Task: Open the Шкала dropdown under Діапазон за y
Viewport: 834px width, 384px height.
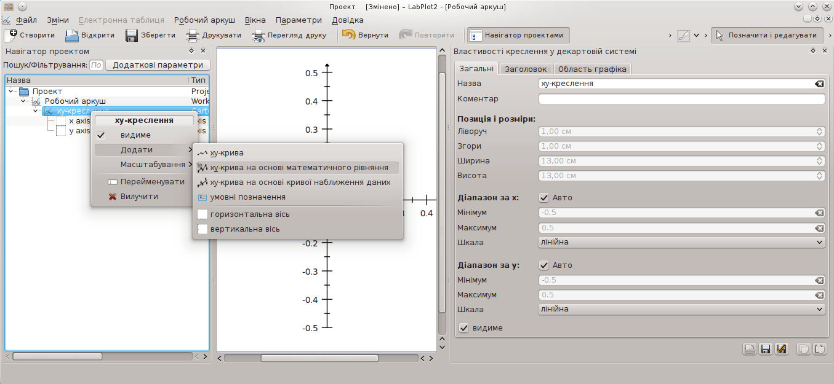Action: tap(681, 310)
